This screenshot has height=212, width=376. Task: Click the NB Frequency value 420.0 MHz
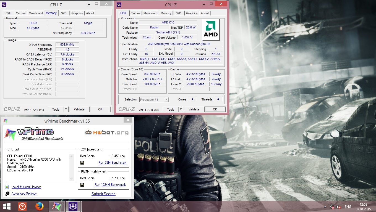coord(88,33)
